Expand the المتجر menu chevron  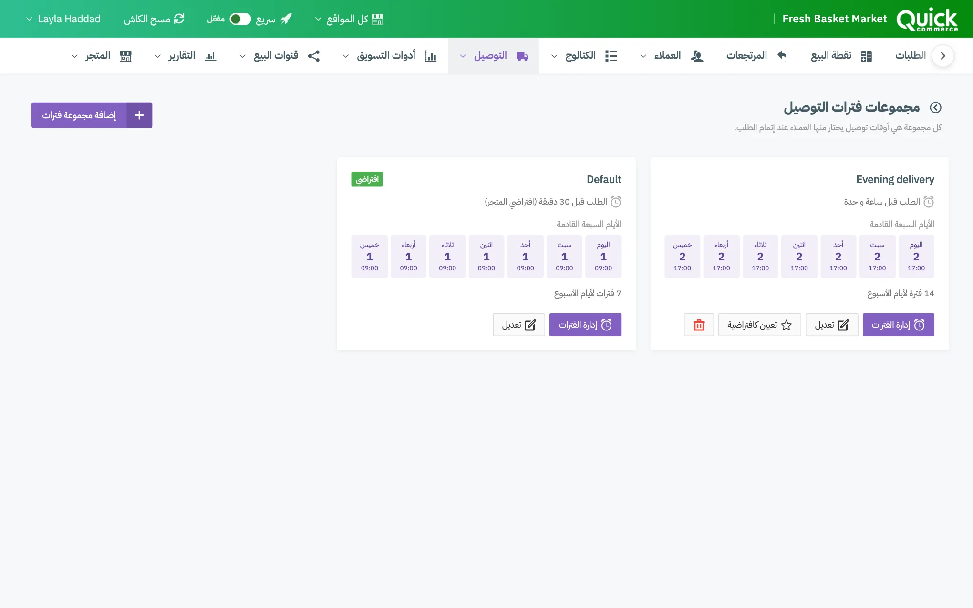pos(75,56)
